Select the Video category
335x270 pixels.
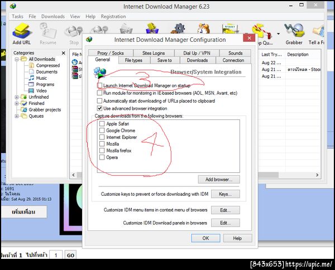(41, 91)
